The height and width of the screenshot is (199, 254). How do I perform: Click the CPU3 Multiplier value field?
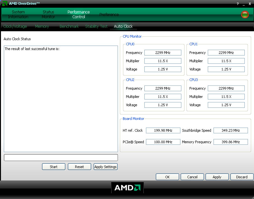click(x=226, y=97)
